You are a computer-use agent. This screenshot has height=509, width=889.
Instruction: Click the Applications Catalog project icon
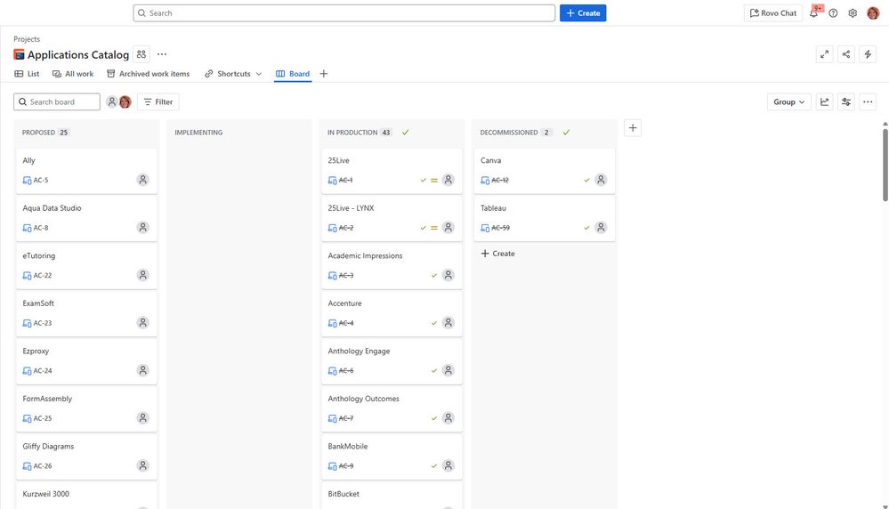pos(20,54)
